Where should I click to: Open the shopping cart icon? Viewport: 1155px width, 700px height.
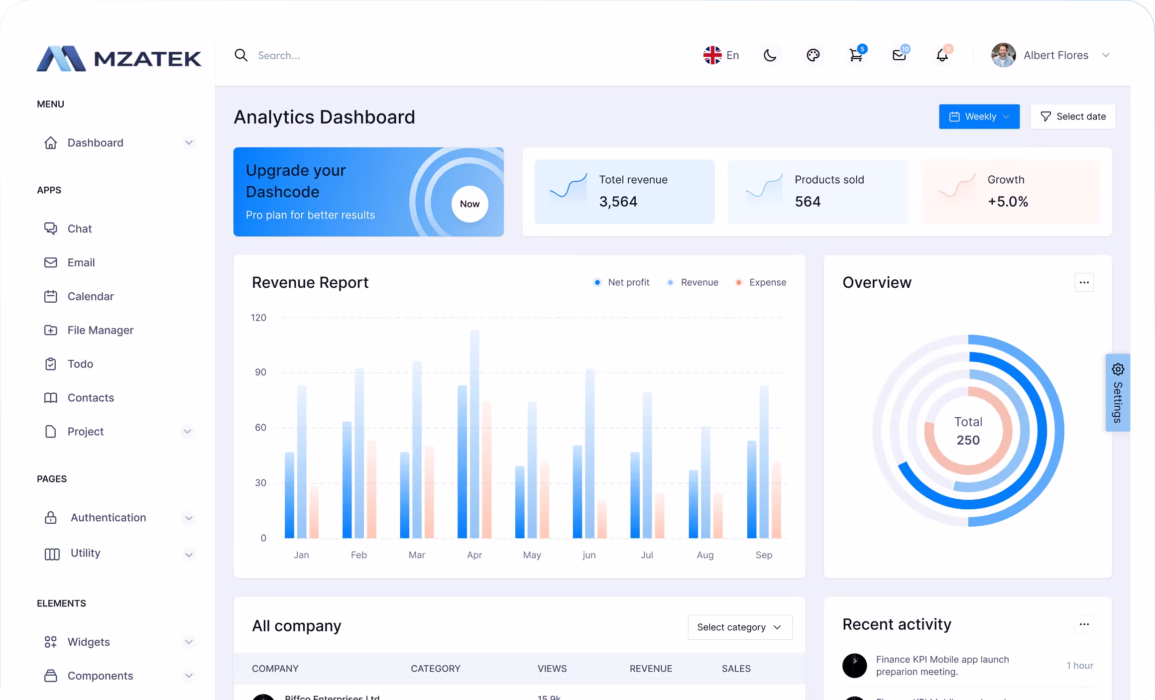click(856, 55)
